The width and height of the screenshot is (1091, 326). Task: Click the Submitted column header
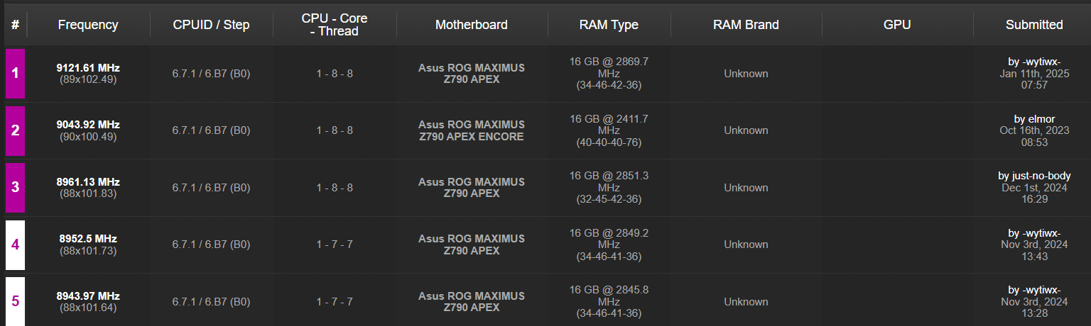1033,25
